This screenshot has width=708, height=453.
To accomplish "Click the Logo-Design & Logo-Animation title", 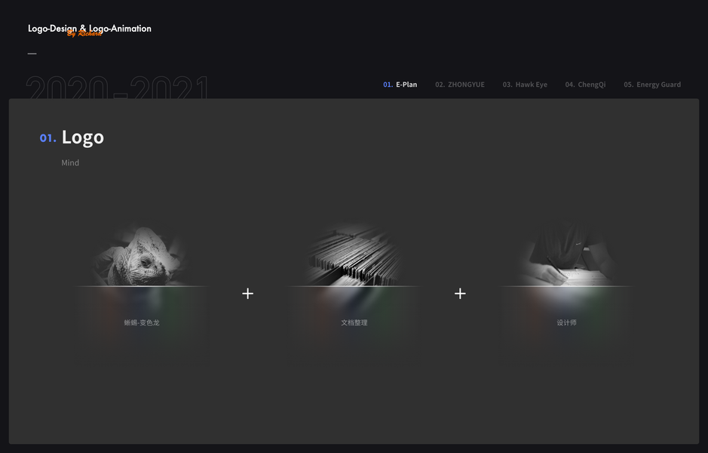I will [x=90, y=29].
